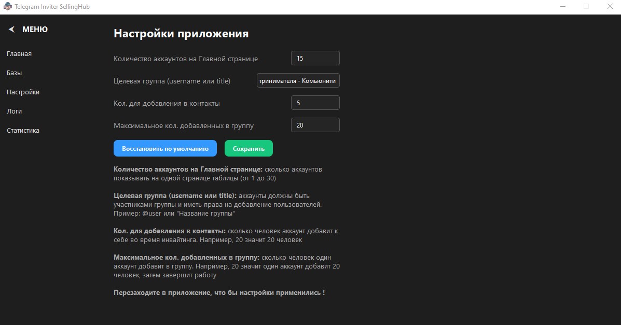This screenshot has height=325, width=621.
Task: Click the МЕНЮ header label
Action: click(35, 30)
